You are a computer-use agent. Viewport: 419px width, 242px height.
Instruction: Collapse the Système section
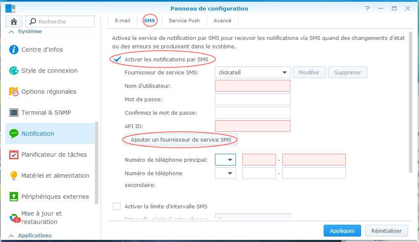11,32
